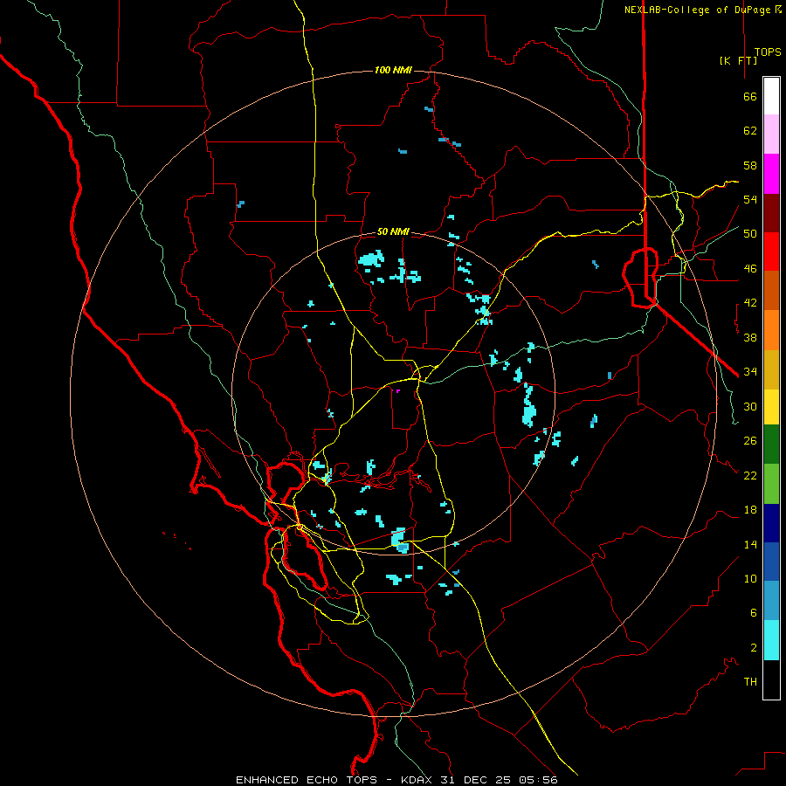786x786 pixels.
Task: Click the "50 NMI" range ring label
Action: [393, 231]
